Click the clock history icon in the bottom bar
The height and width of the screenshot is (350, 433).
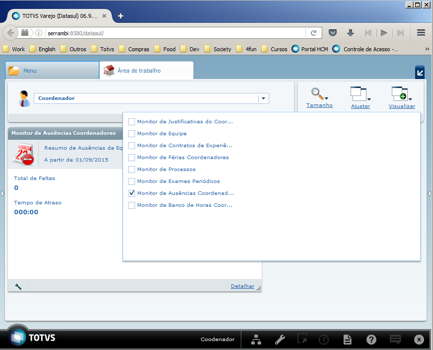click(324, 339)
